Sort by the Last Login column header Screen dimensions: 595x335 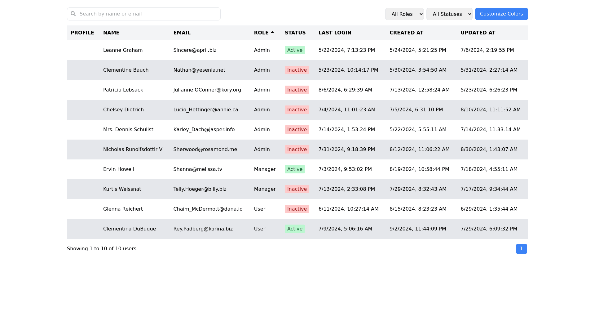point(335,33)
